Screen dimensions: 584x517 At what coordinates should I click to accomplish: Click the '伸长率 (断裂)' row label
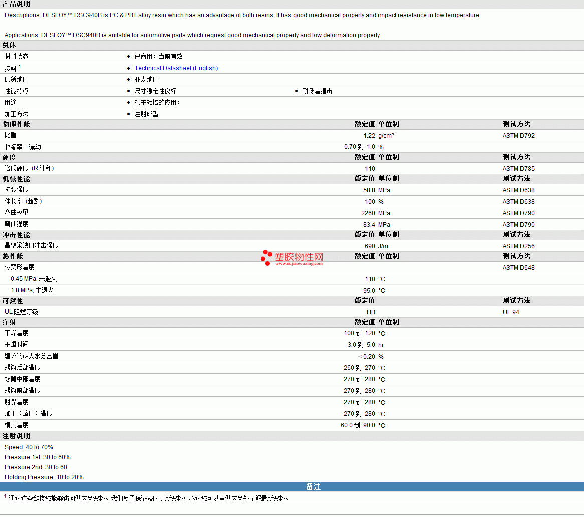[23, 201]
